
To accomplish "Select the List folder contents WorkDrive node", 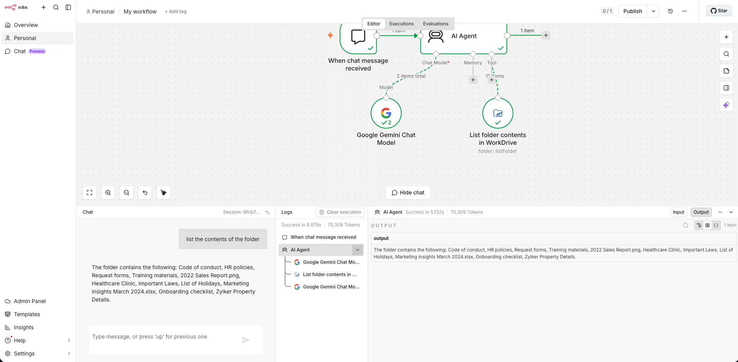I will click(498, 113).
